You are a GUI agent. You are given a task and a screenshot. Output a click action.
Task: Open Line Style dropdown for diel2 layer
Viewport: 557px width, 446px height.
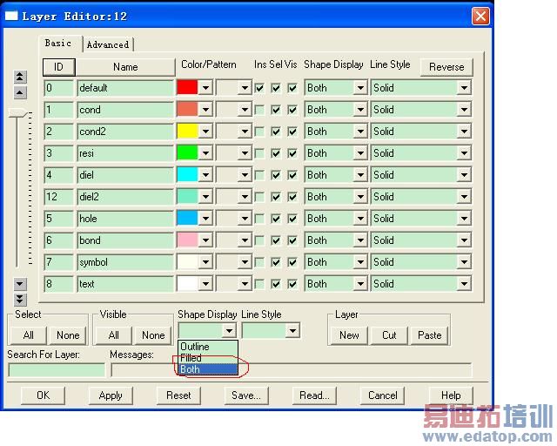pyautogui.click(x=464, y=197)
